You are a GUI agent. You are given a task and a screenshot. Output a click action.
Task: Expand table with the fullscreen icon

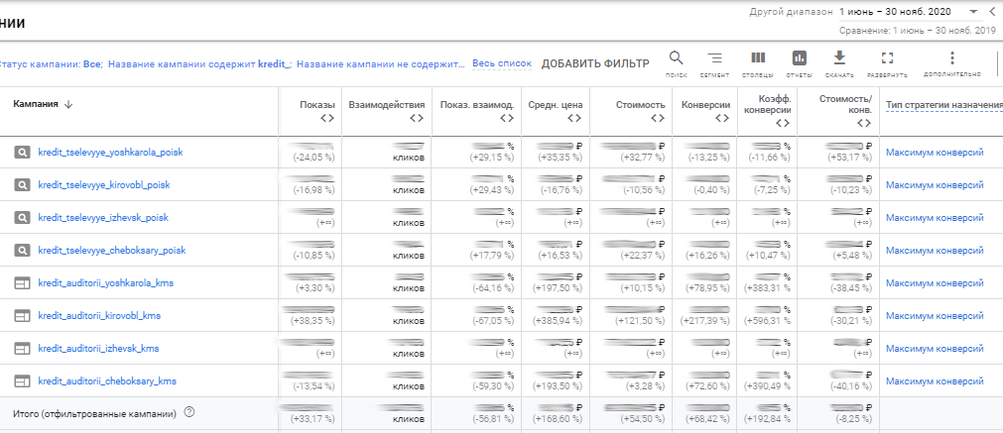coord(887,58)
